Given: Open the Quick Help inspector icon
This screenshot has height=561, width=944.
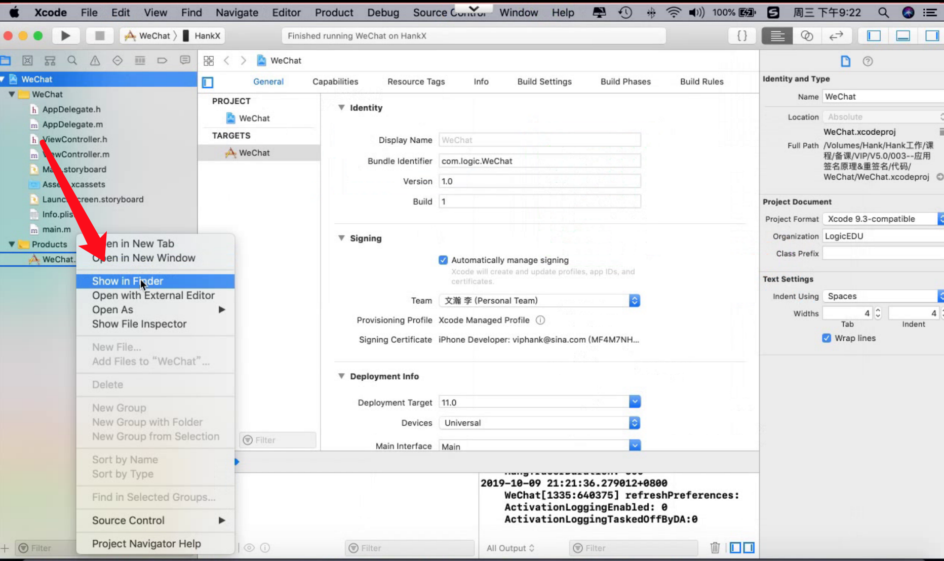Looking at the screenshot, I should (868, 61).
